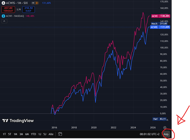Select the YTD time range
This screenshot has width=190, height=140.
point(34,134)
